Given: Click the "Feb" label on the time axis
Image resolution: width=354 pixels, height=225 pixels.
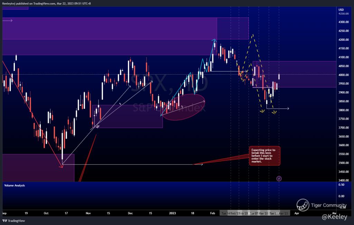Looking at the screenshot, I should click(213, 213).
